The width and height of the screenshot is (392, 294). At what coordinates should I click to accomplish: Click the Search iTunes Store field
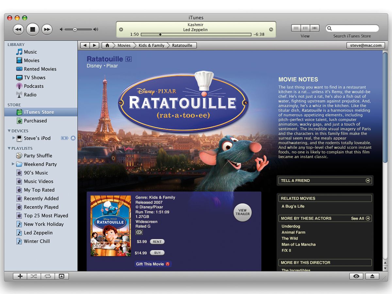coord(352,28)
